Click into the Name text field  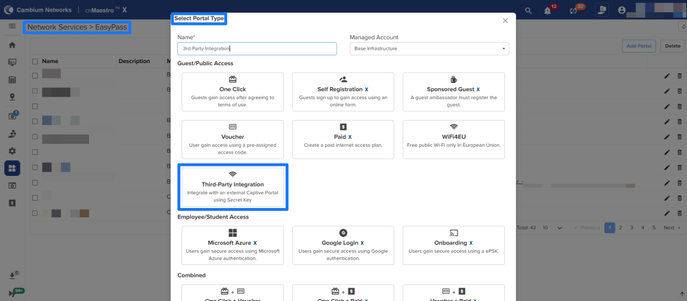click(x=257, y=49)
